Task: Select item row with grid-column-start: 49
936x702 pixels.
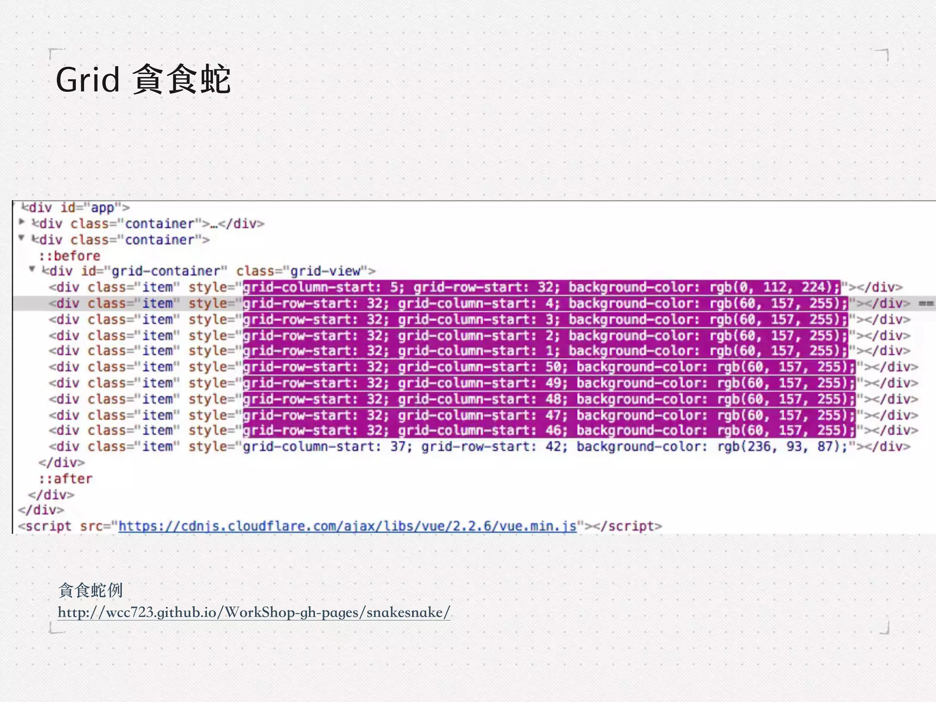Action: click(484, 383)
